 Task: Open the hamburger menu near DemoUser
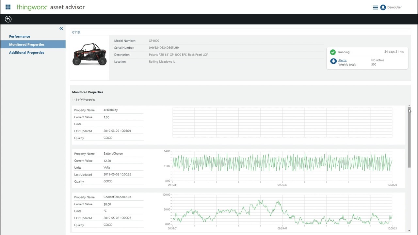point(375,8)
